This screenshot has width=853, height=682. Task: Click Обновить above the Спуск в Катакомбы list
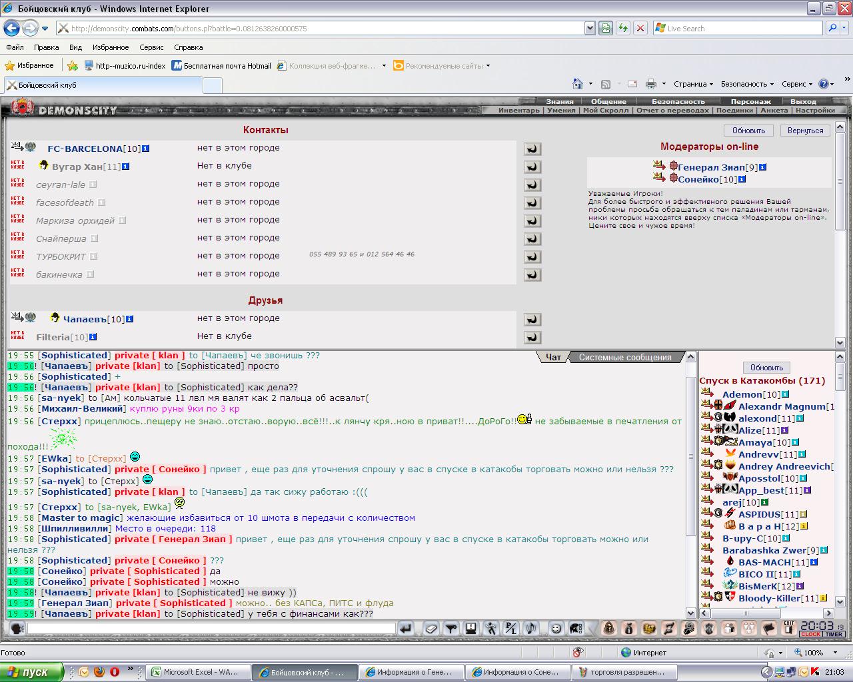point(766,368)
